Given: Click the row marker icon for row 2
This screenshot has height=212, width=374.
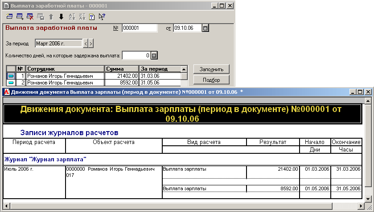Looking at the screenshot, I should click(11, 83).
